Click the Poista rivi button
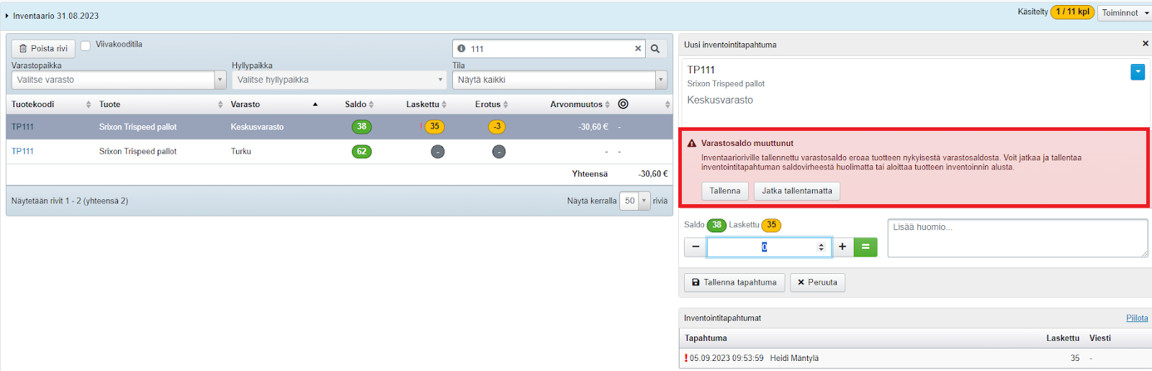 click(43, 48)
